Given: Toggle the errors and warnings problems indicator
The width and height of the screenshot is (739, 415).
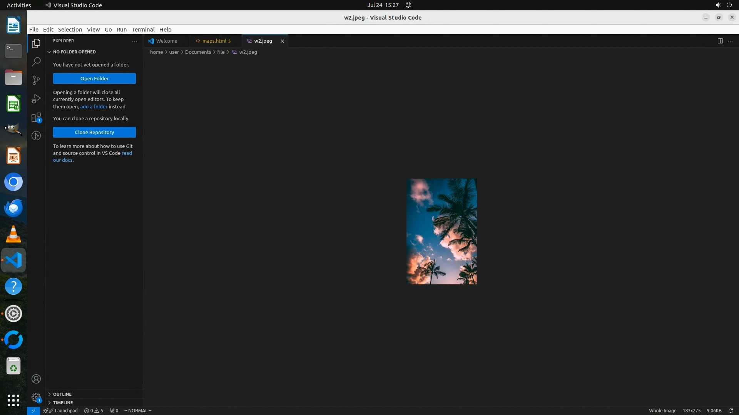Looking at the screenshot, I should point(94,410).
